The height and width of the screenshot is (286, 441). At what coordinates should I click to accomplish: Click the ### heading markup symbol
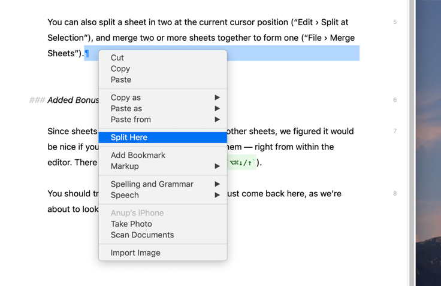click(37, 100)
